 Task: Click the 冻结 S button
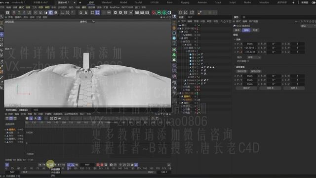point(294,88)
